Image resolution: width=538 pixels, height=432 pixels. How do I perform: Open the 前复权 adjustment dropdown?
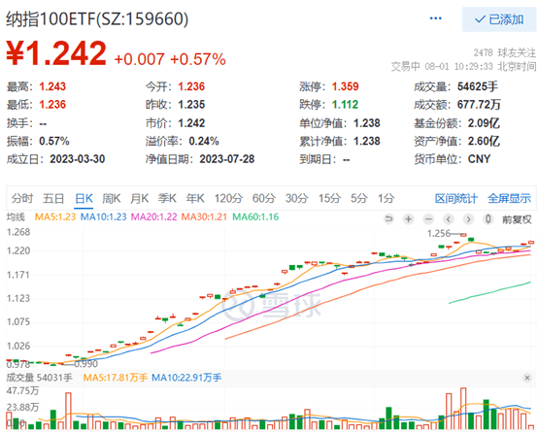click(517, 219)
